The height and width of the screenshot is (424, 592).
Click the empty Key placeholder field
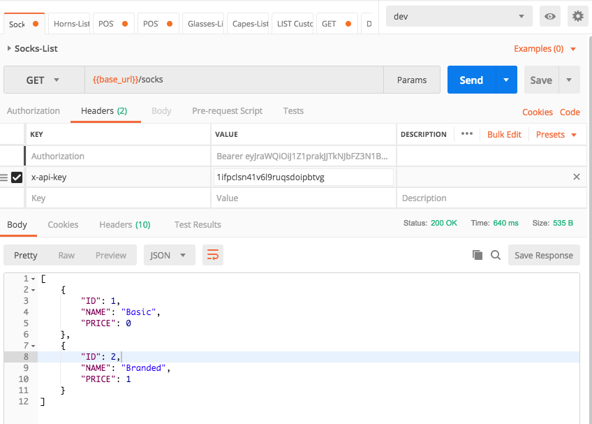click(x=118, y=198)
